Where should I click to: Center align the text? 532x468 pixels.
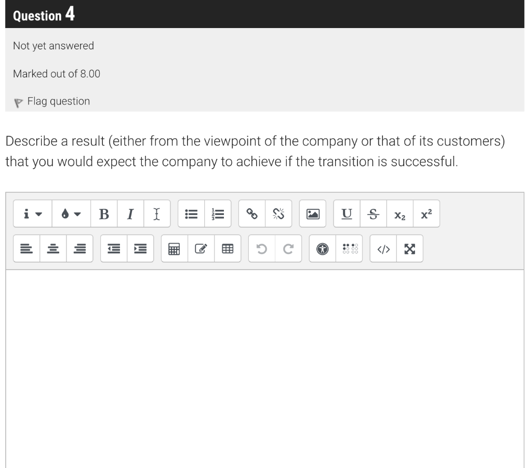53,249
